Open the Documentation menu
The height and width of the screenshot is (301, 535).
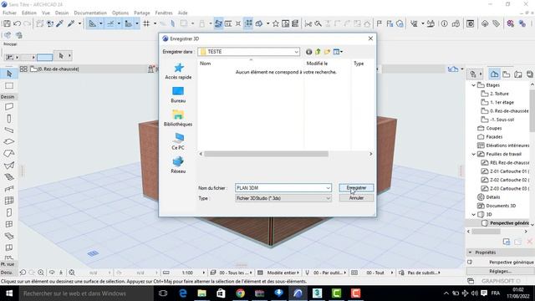(90, 13)
